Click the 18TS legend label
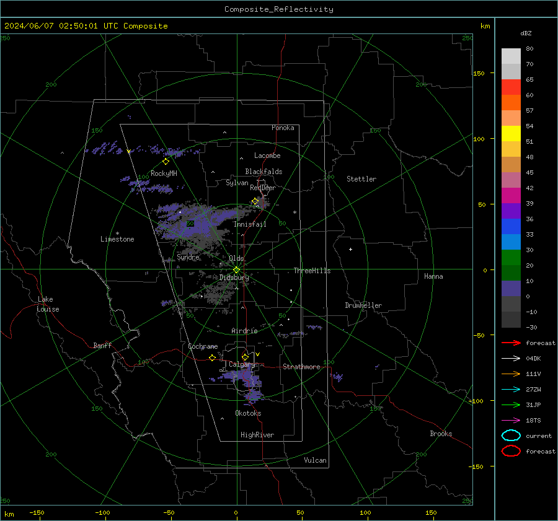The width and height of the screenshot is (558, 521). (533, 421)
